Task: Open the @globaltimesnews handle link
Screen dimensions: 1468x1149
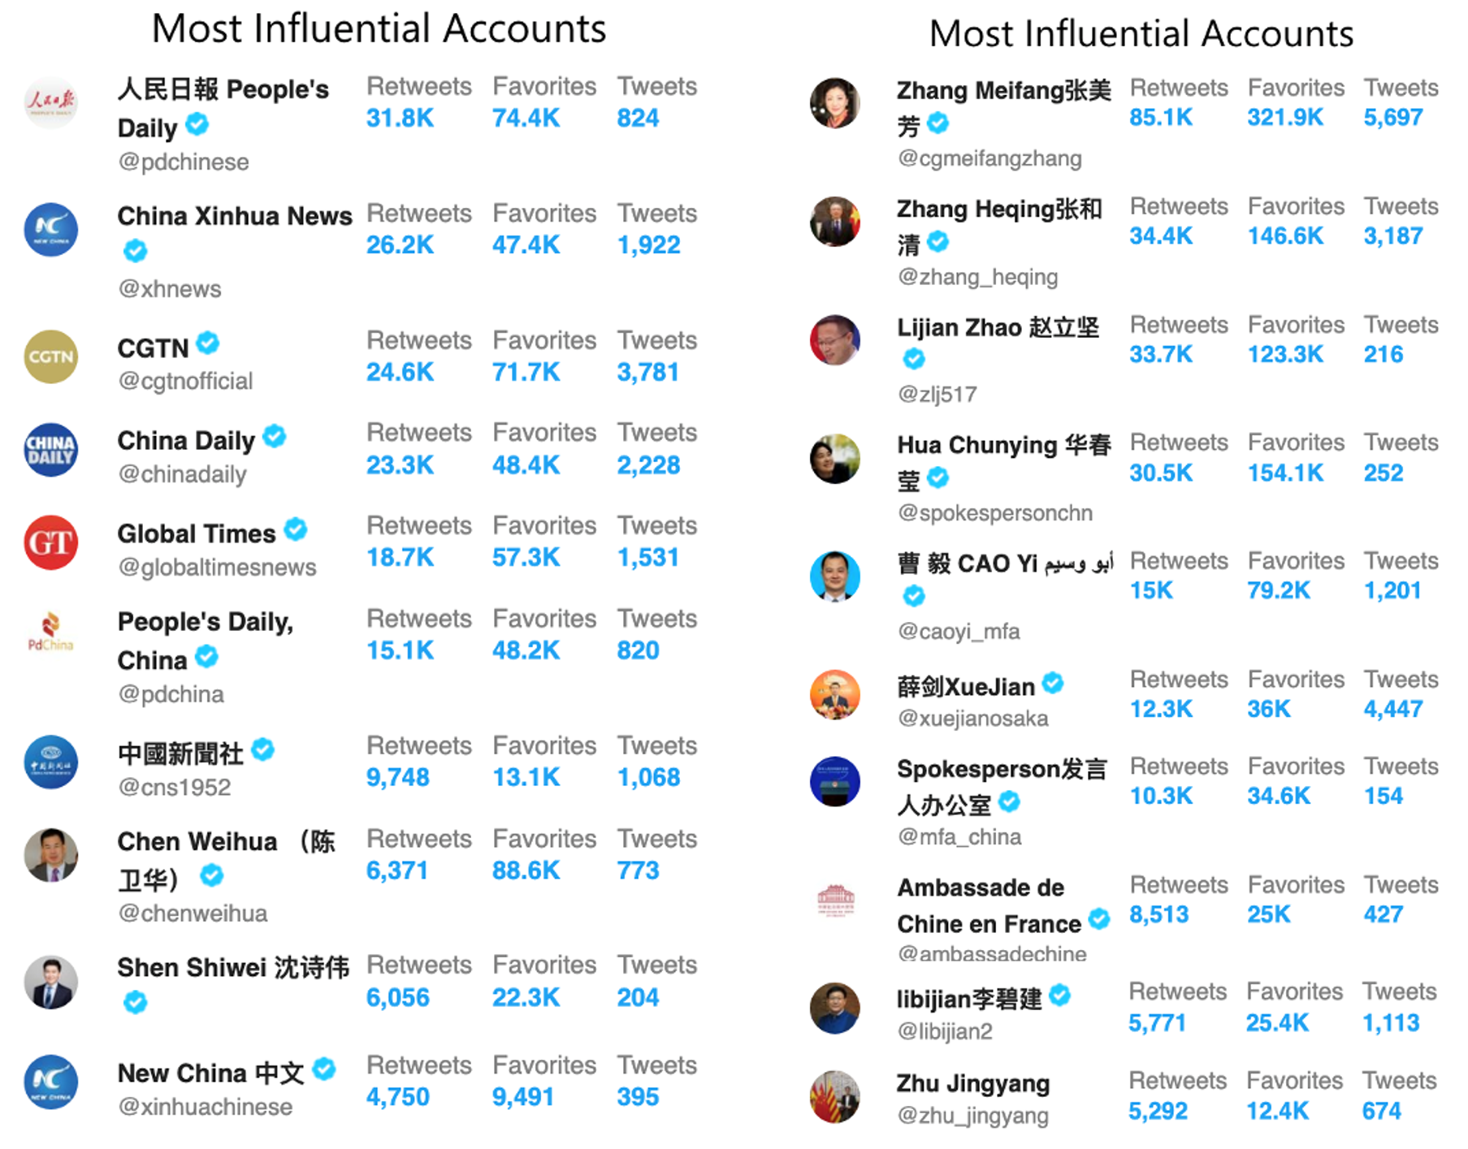Action: (217, 567)
